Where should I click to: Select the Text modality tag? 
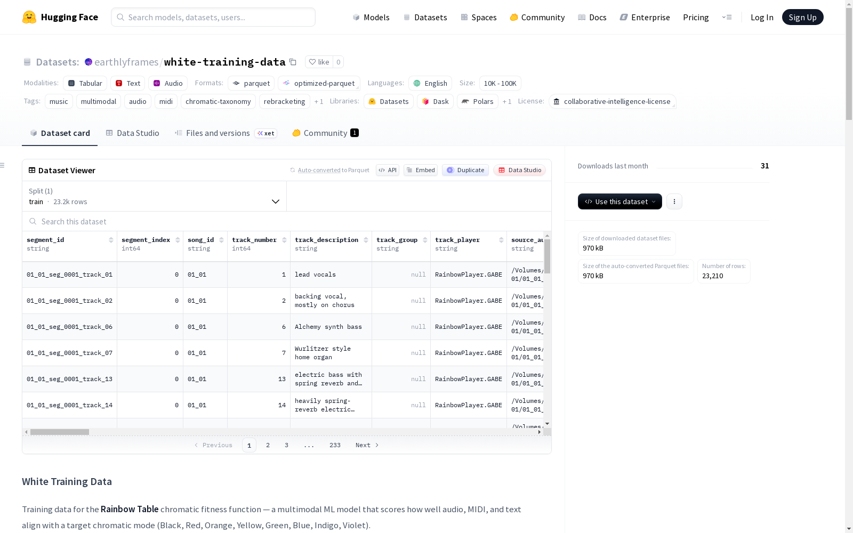click(128, 83)
